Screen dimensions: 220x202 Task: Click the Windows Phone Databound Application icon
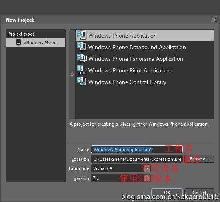point(82,46)
